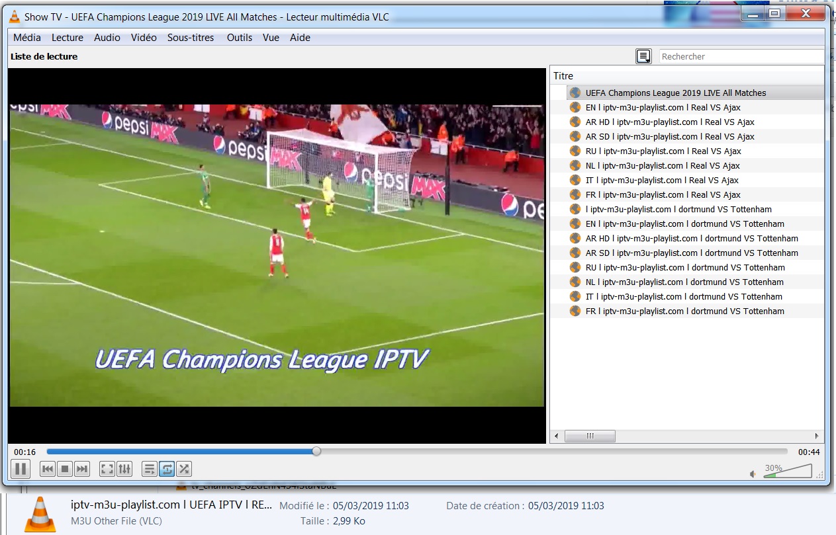Click Date de création value in Explorer

[566, 506]
